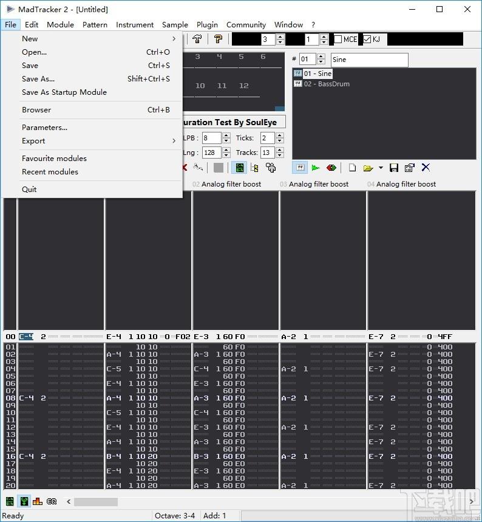Decrease the Tracks count stepper
The height and width of the screenshot is (522, 482).
(x=280, y=156)
